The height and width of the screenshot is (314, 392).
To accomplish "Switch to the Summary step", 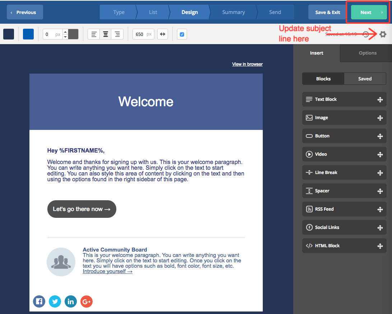I will click(233, 12).
